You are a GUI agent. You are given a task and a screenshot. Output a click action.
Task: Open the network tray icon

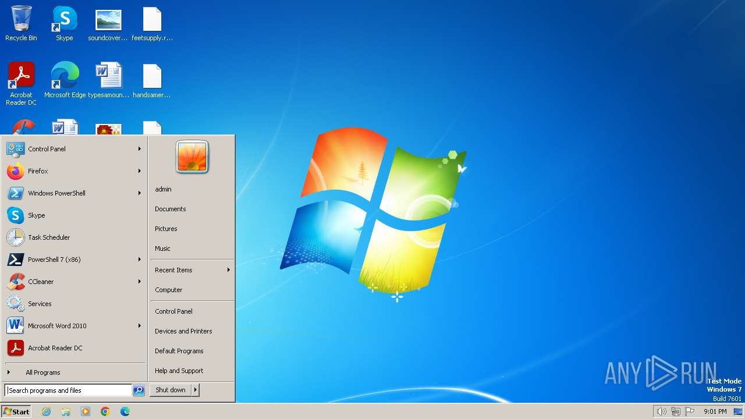(x=675, y=411)
